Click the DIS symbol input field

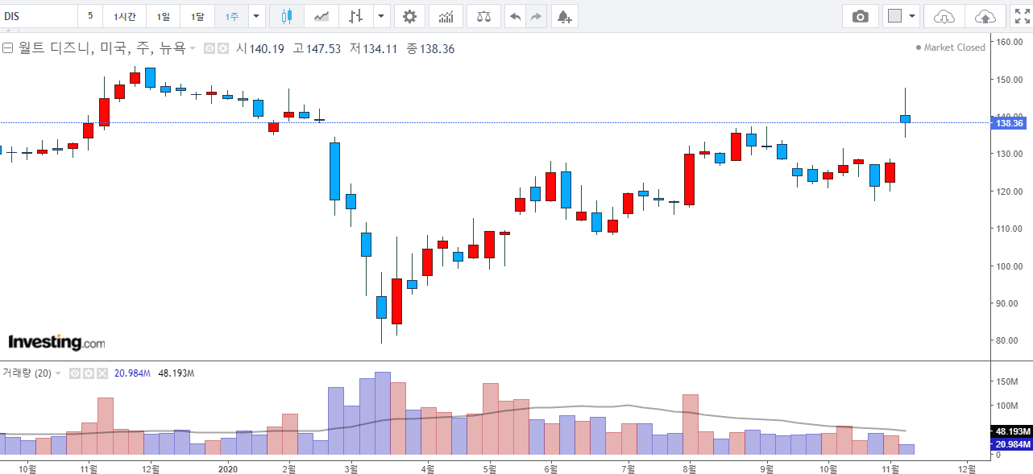tap(39, 16)
